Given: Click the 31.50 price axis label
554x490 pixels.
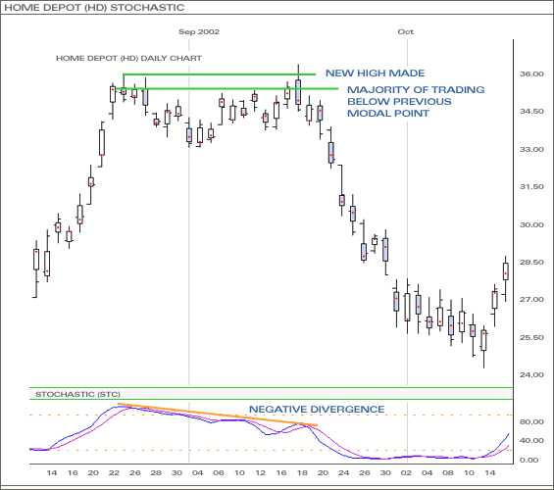Looking at the screenshot, I should [531, 187].
